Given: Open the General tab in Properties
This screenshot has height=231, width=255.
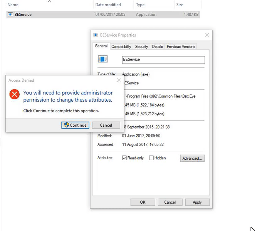Looking at the screenshot, I should pos(101,46).
